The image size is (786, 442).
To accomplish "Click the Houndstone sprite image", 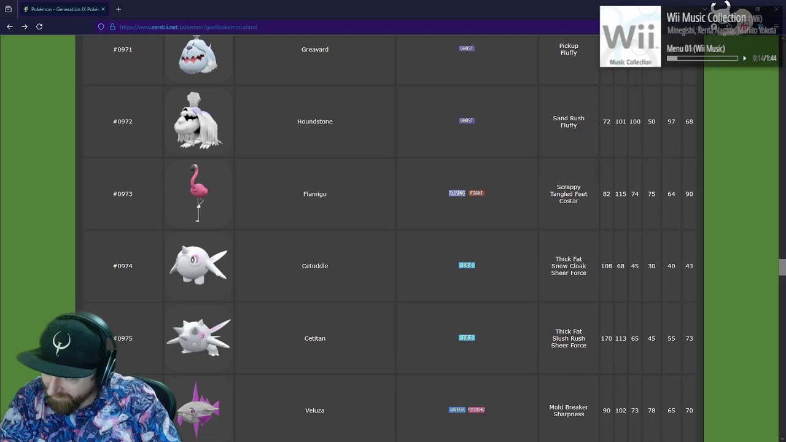I will pyautogui.click(x=198, y=121).
